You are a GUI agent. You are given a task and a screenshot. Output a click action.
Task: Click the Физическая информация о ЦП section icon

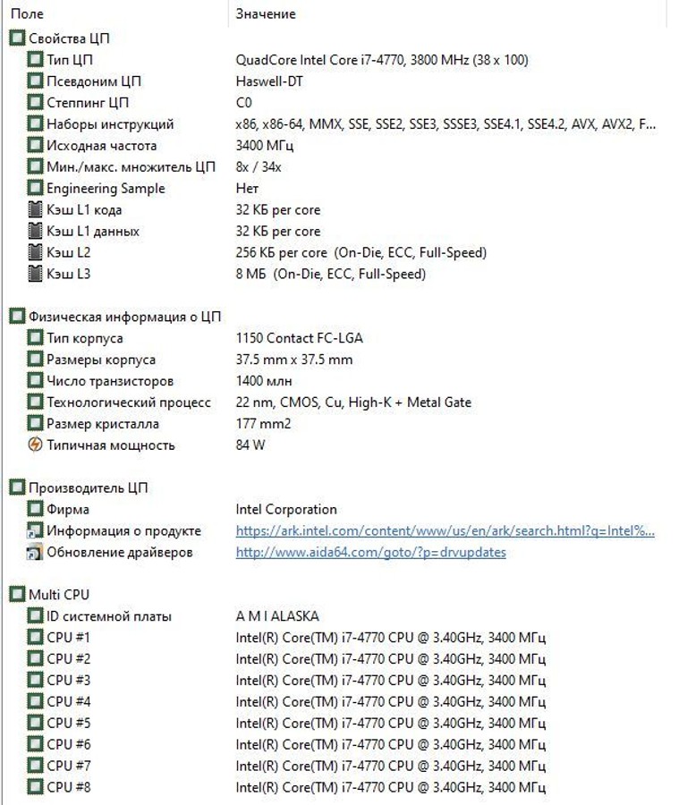point(17,317)
